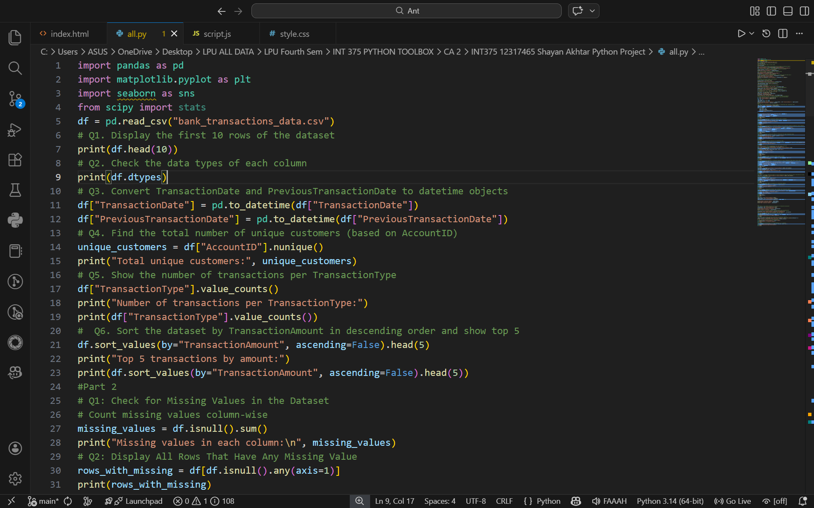This screenshot has height=508, width=814.
Task: Open the Testing flask view
Action: click(x=15, y=190)
